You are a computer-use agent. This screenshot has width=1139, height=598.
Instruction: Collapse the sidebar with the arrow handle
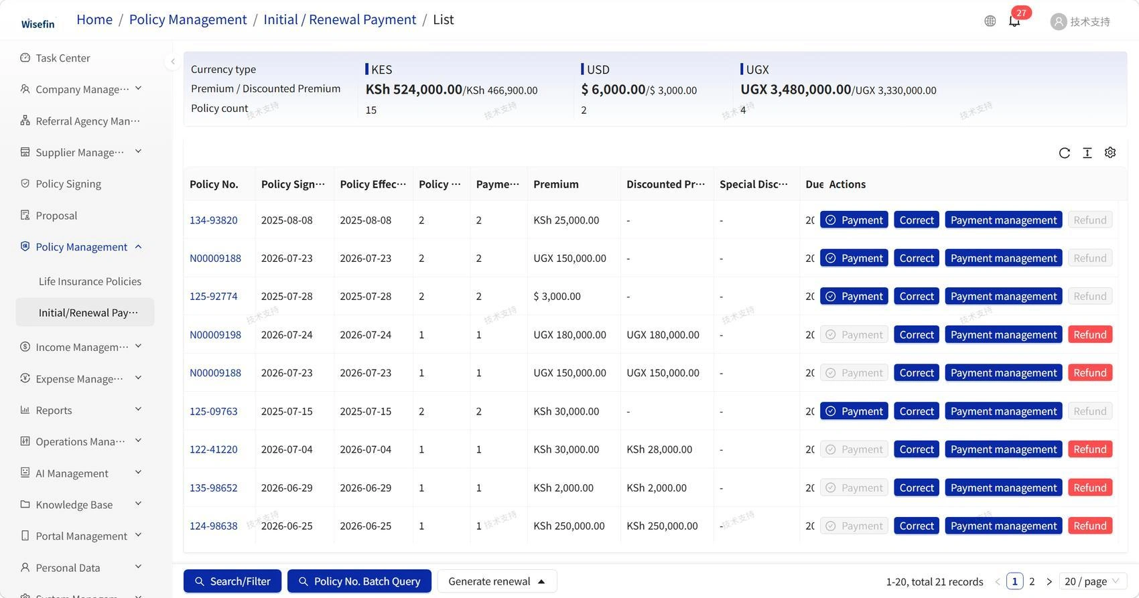(172, 62)
